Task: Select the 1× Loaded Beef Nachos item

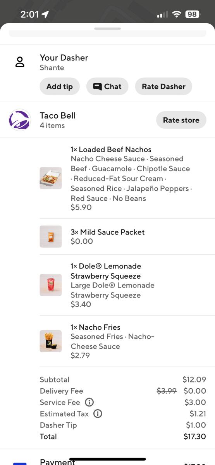Action: pos(111,150)
